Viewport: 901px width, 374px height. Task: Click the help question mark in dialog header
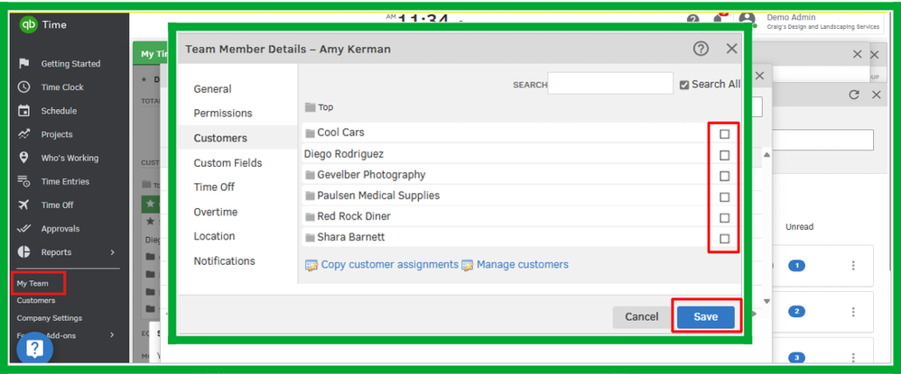[x=701, y=49]
